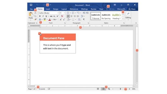Select Center paragraph alignment
The height and width of the screenshot is (94, 167).
71,16
